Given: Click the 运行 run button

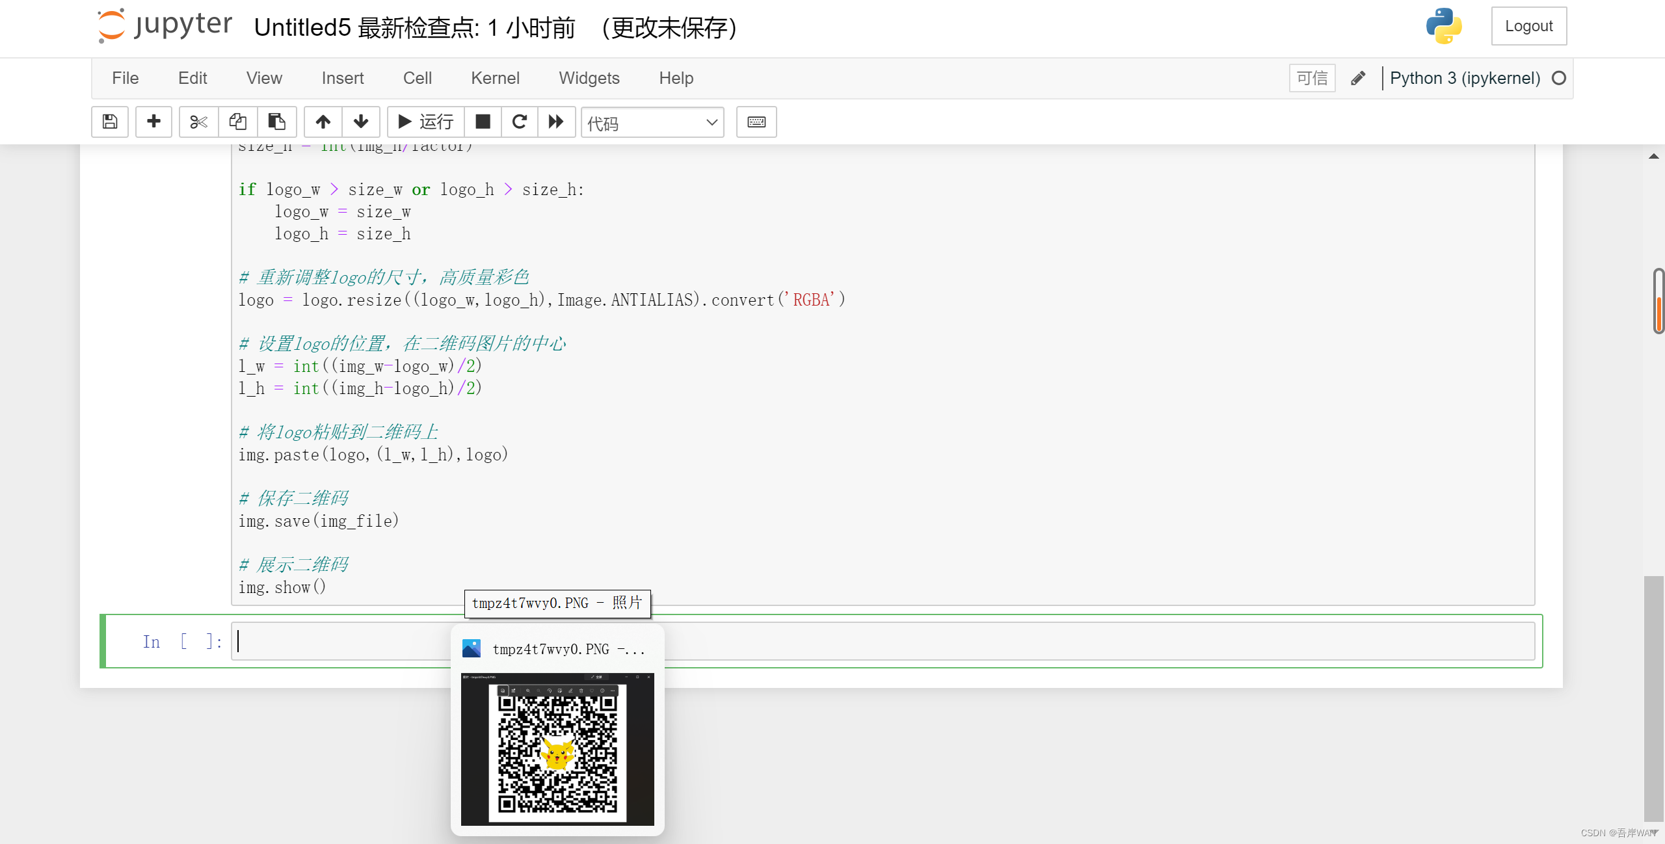Looking at the screenshot, I should (425, 122).
